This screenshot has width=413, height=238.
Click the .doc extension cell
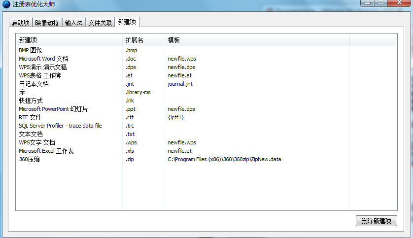tap(131, 59)
